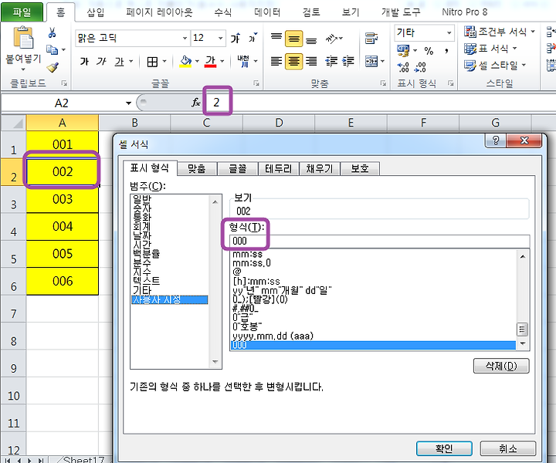This screenshot has height=463, width=556.
Task: Apply the comma style icon
Action: [x=446, y=51]
